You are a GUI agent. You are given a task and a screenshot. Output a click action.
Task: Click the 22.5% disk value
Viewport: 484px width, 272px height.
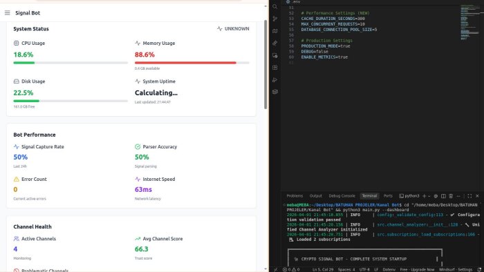[x=23, y=93]
